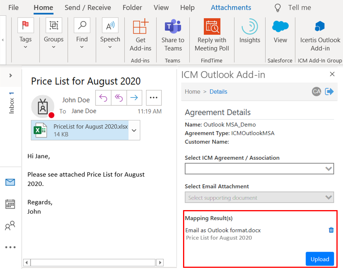Expand attachment options for PriceList xlsx

click(x=134, y=130)
